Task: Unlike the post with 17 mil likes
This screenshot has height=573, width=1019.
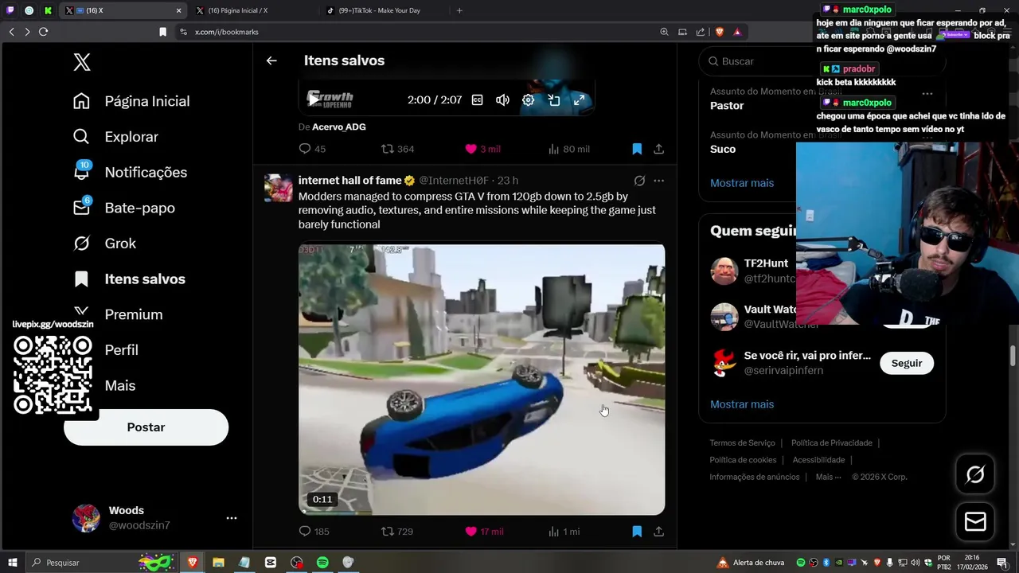Action: (x=484, y=532)
